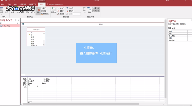Open the 文件 file tab
This screenshot has height=106, width=192.
pyautogui.click(x=2, y=4)
